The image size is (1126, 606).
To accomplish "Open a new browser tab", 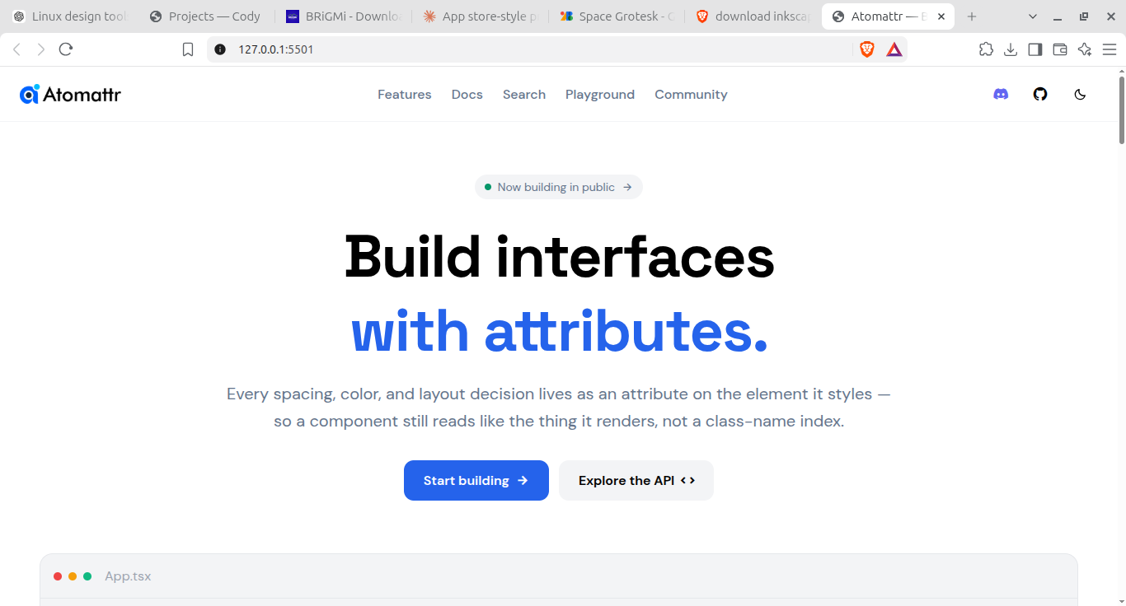I will (972, 16).
